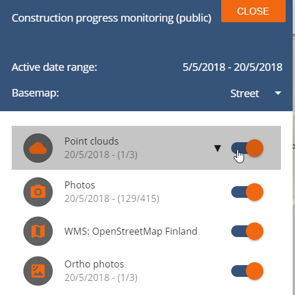Select the Street basemap value
This screenshot has width=295, height=295.
[x=245, y=94]
